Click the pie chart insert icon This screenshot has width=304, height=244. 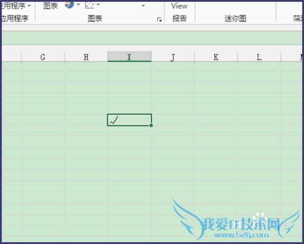click(69, 5)
